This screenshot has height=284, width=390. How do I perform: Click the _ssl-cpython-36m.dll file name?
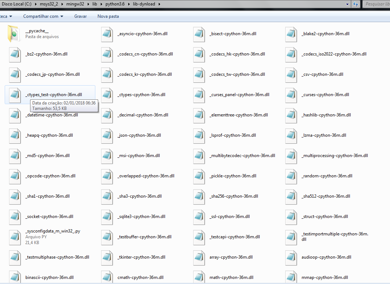pos(229,217)
